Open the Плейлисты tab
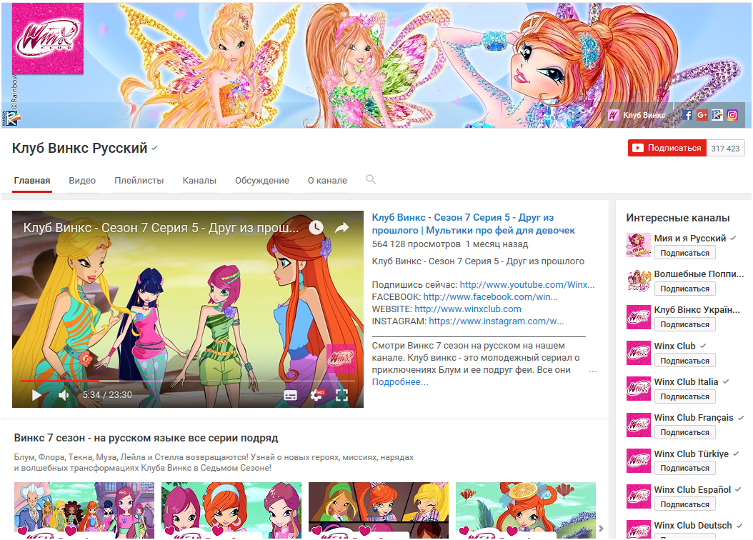753x540 pixels. pos(139,181)
